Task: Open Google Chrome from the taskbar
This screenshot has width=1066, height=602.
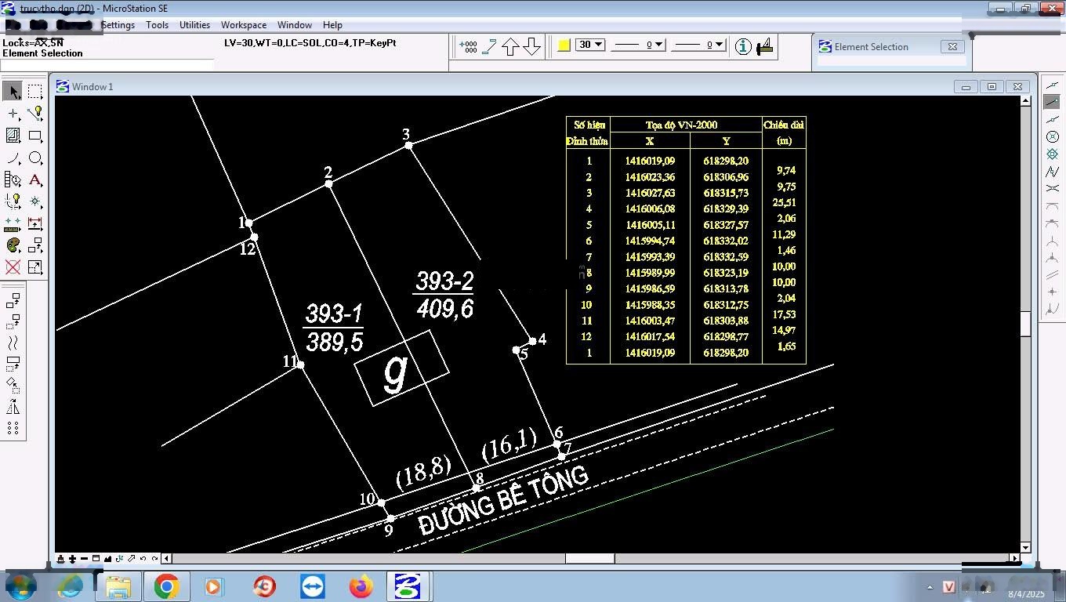Action: tap(166, 586)
